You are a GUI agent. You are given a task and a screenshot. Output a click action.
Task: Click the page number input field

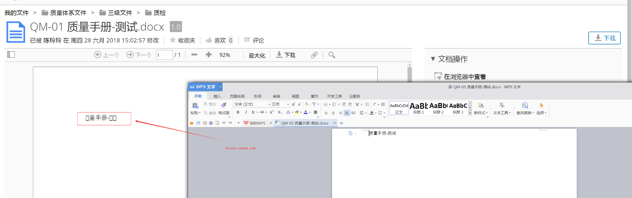(x=164, y=55)
